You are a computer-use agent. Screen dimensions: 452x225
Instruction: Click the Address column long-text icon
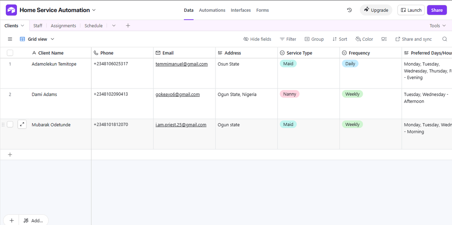[x=220, y=53]
